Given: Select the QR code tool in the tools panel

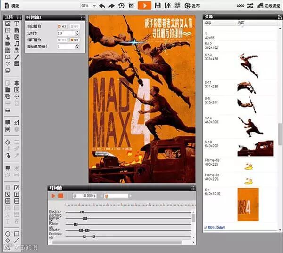Looking at the screenshot, I should (x=8, y=50).
